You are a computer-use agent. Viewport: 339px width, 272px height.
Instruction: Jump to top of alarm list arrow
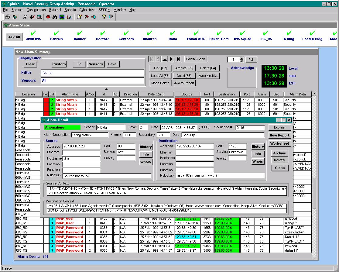[165, 59]
